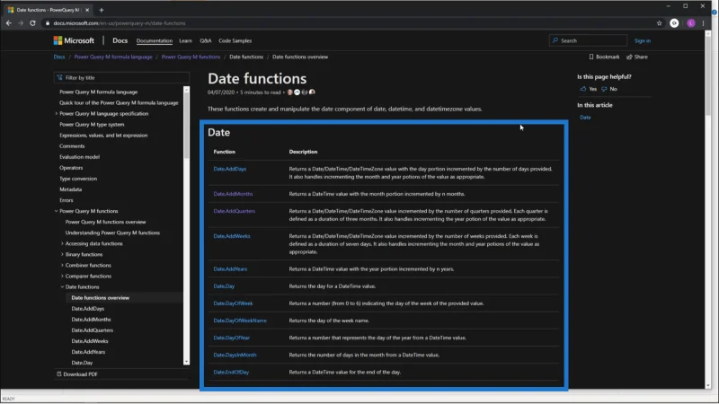Image resolution: width=719 pixels, height=404 pixels.
Task: Open Date.AddWeeks in the sidebar
Action: click(x=90, y=341)
